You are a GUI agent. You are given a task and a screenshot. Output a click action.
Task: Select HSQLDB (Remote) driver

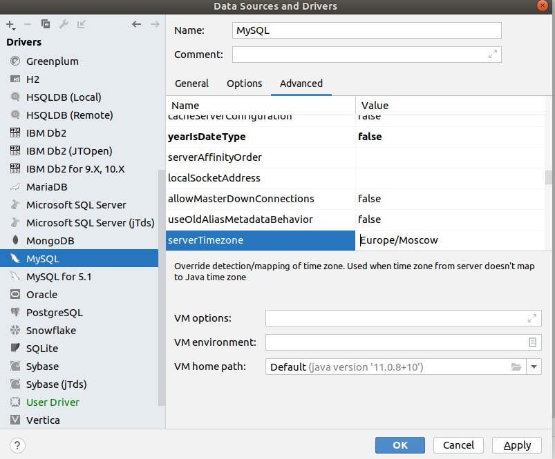79,115
